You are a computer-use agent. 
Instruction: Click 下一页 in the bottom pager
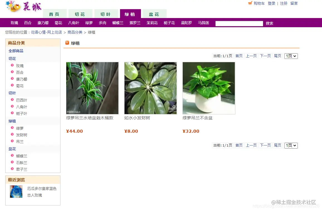click(265, 145)
